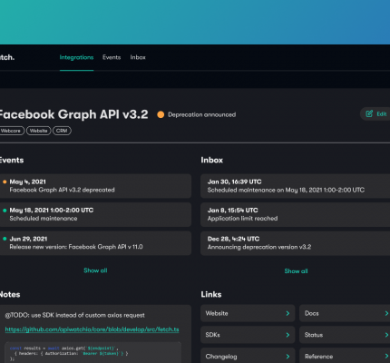The height and width of the screenshot is (363, 390).
Task: Click the Events section heading
Action: 12,160
